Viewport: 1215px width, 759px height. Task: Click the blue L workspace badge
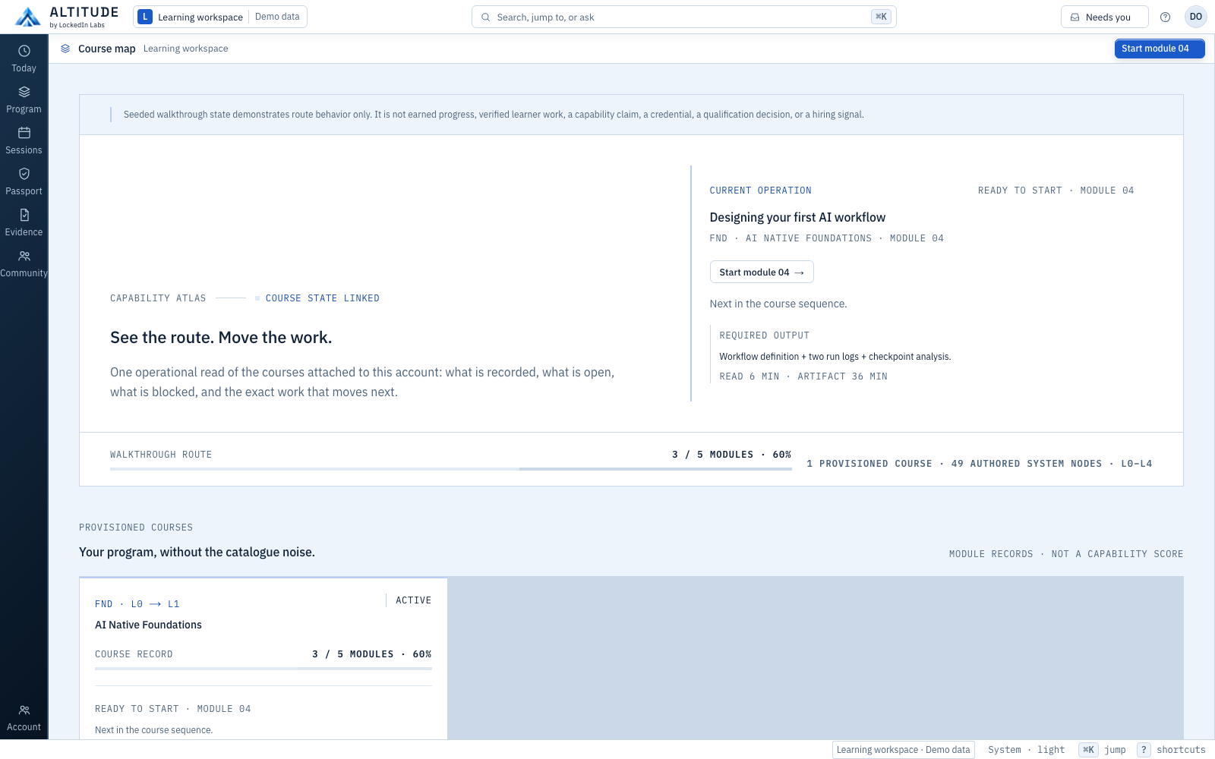pos(145,17)
